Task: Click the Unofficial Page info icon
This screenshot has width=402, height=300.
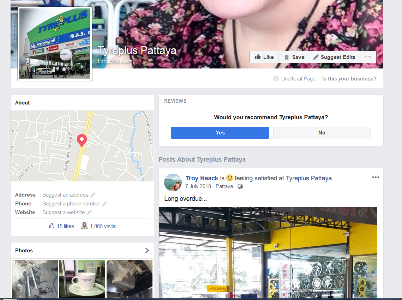Action: [276, 79]
